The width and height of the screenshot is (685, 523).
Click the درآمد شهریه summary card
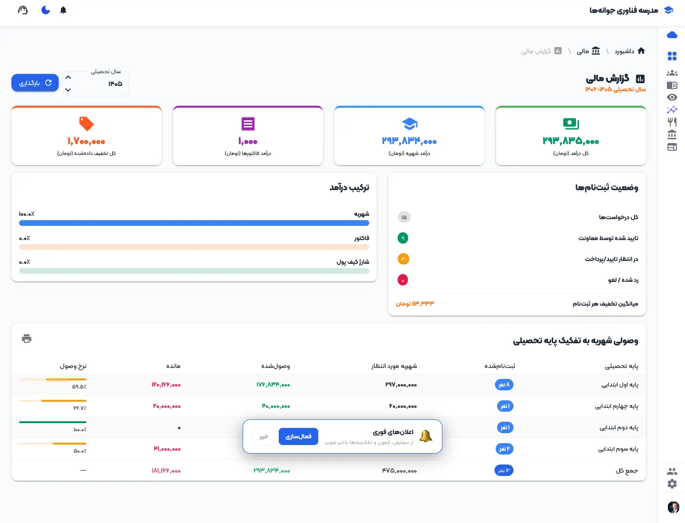click(x=409, y=136)
